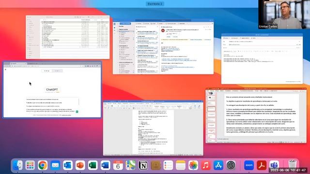Open Launchpad from the Dock

[x=30, y=165]
